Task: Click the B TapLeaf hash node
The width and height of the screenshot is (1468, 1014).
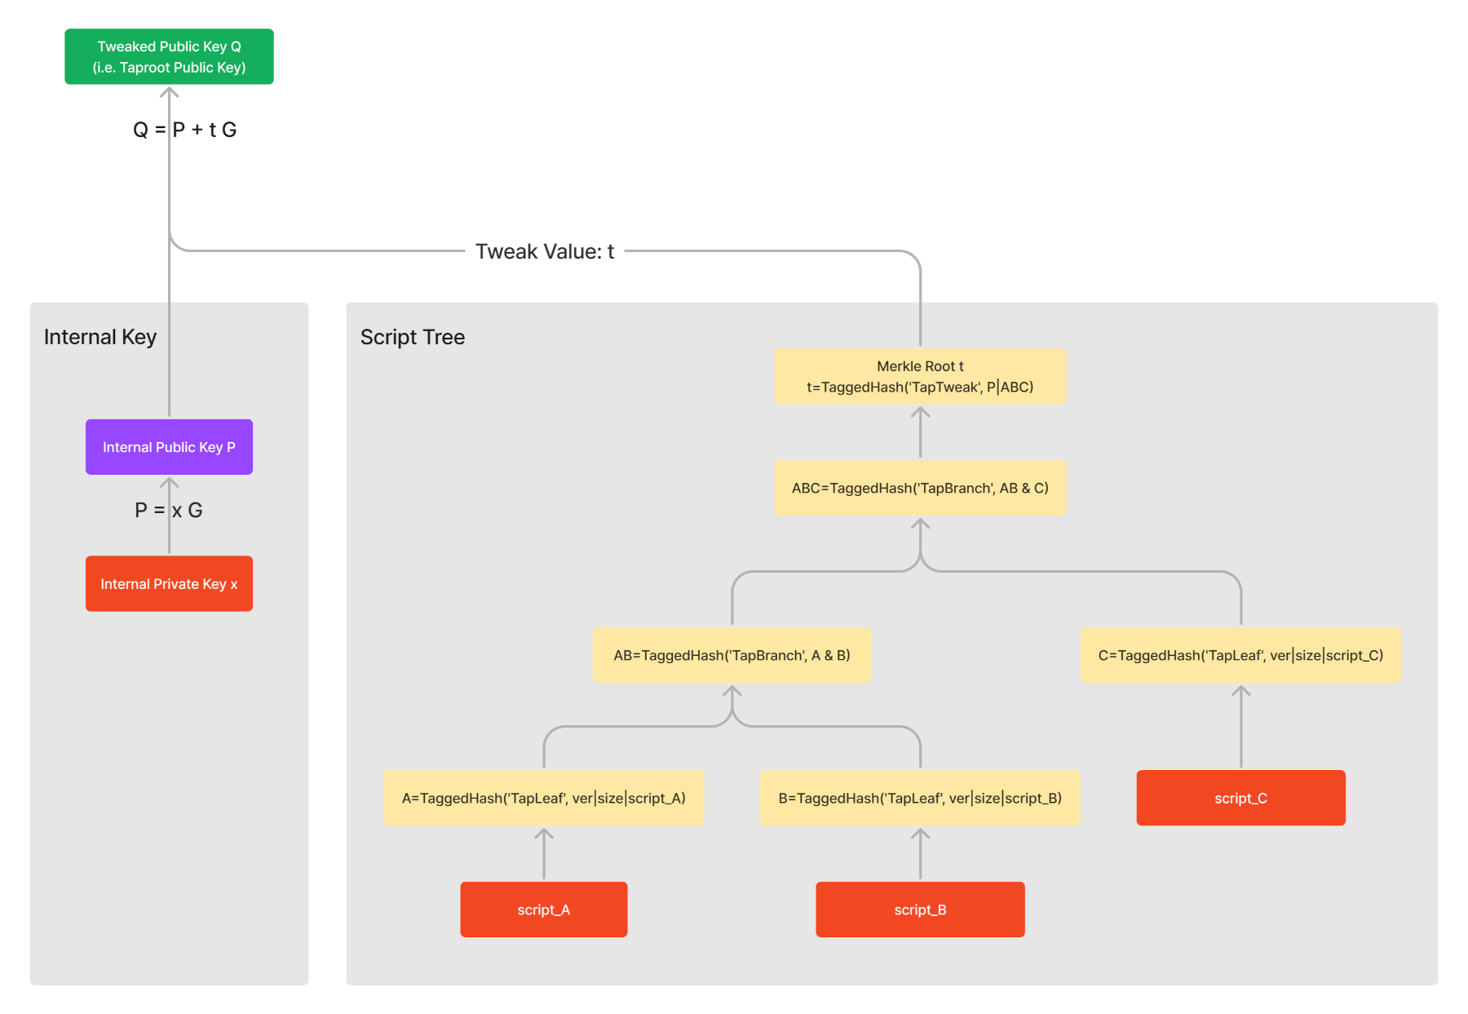Action: (x=920, y=798)
